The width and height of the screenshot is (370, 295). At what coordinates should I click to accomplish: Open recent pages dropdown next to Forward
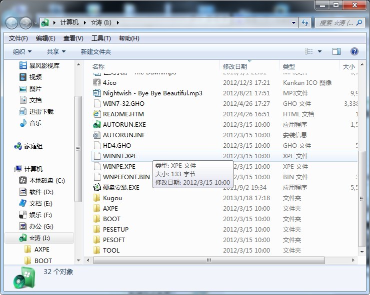[35, 23]
